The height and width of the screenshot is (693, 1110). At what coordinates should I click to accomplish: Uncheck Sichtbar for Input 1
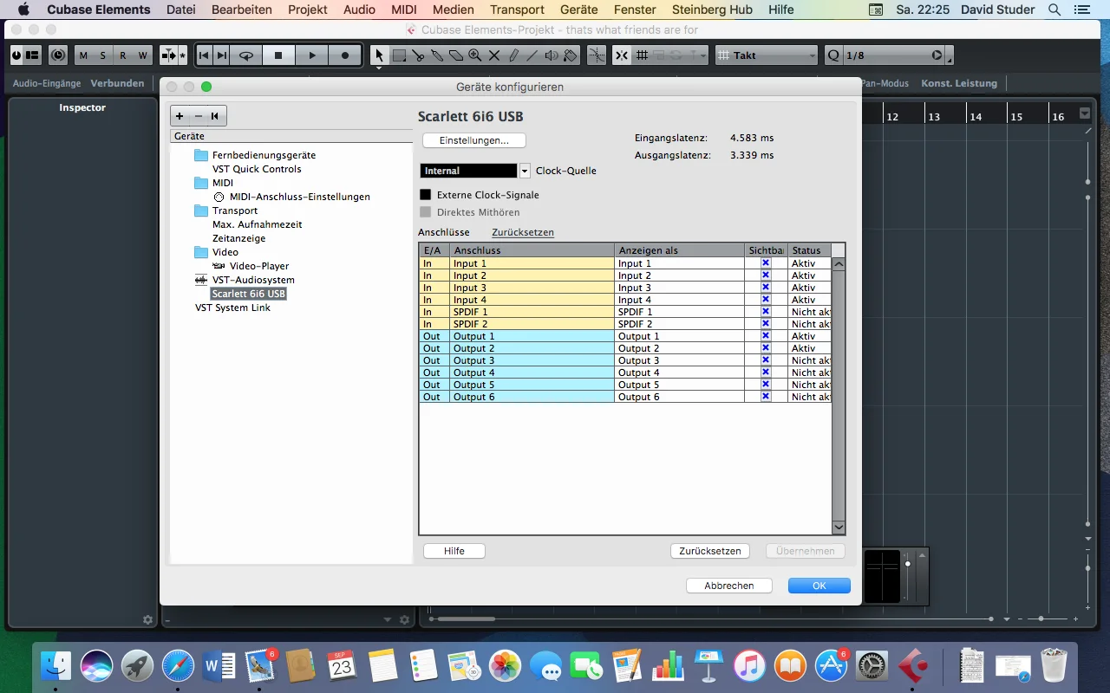(765, 263)
